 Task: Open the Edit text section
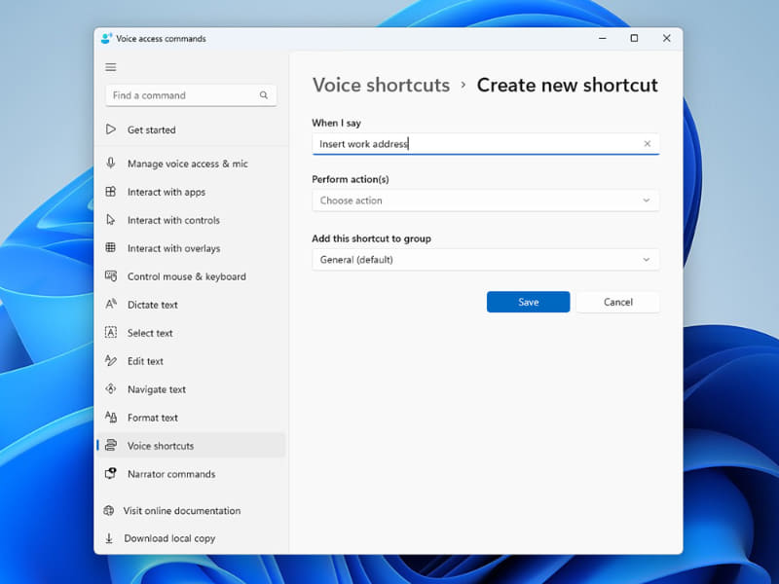tap(146, 361)
